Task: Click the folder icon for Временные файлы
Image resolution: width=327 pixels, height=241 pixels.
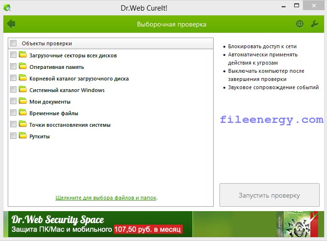Action: 23,112
